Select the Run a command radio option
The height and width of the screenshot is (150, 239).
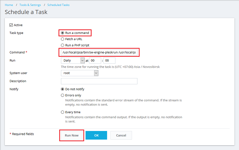(62, 33)
